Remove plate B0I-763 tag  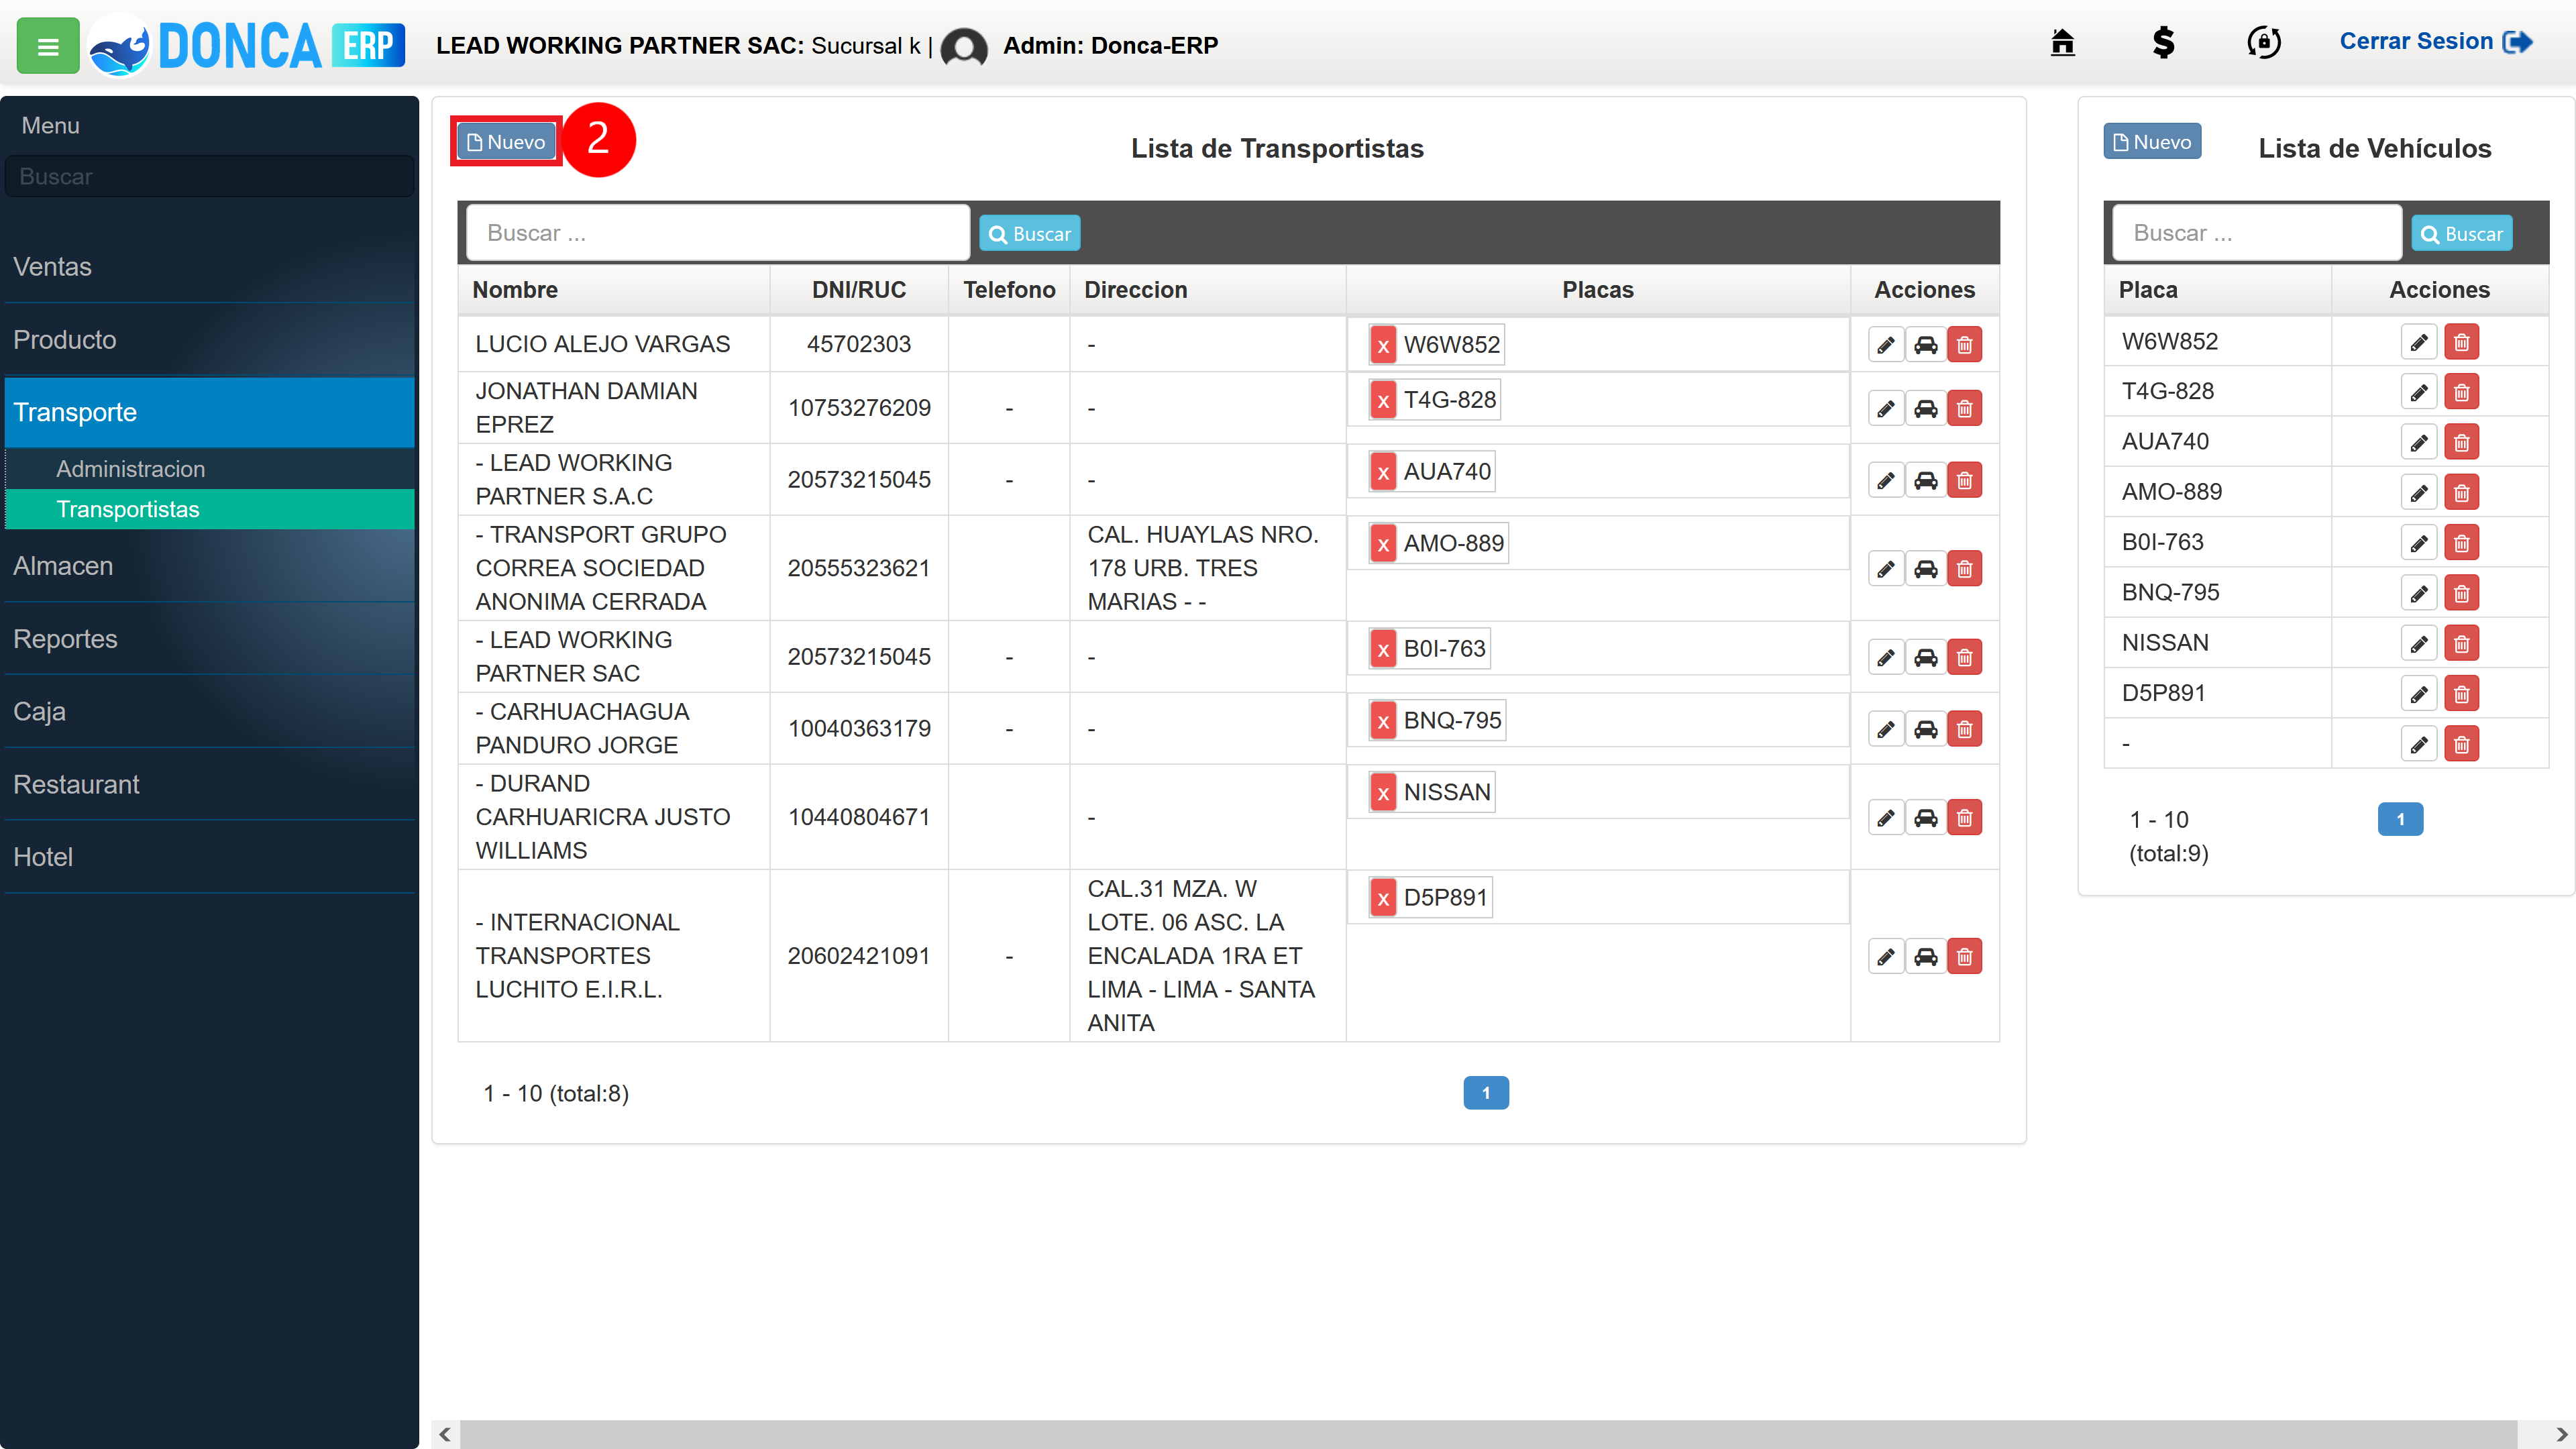[1383, 649]
